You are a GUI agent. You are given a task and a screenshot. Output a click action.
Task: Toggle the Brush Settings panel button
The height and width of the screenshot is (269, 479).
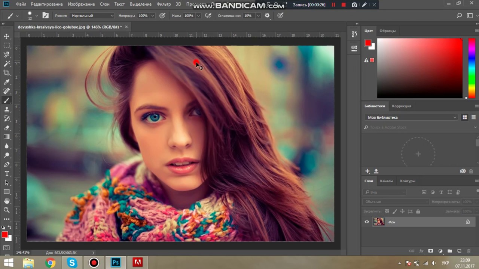click(x=46, y=16)
